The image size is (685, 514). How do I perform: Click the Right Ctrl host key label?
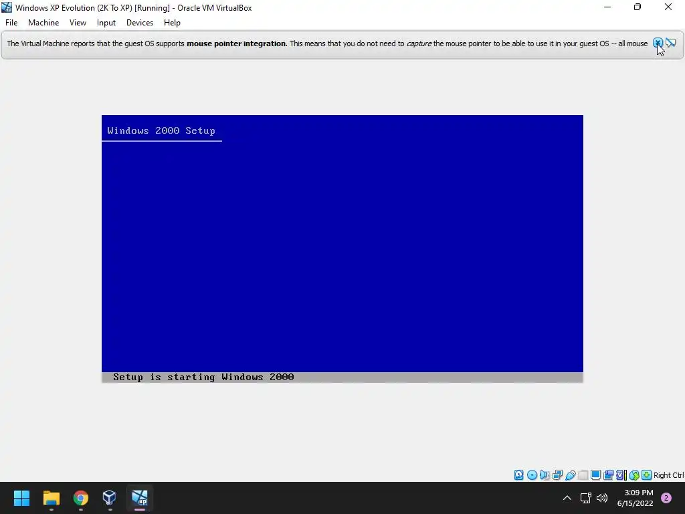click(669, 475)
